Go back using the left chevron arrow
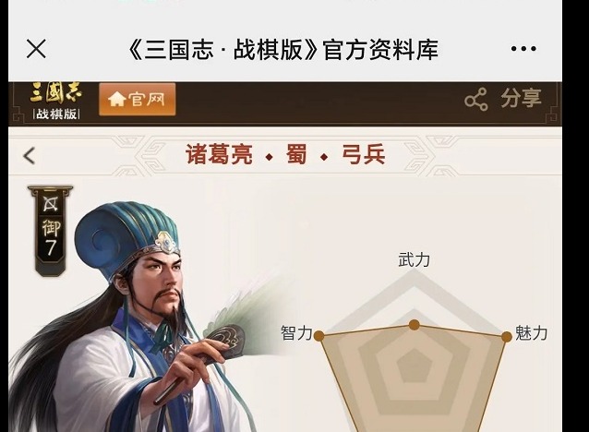Viewport: 589px width, 432px height. [x=30, y=155]
